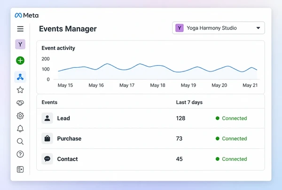This screenshot has width=282, height=190.
Task: Toggle the sidebar panel icon
Action: [x=20, y=169]
